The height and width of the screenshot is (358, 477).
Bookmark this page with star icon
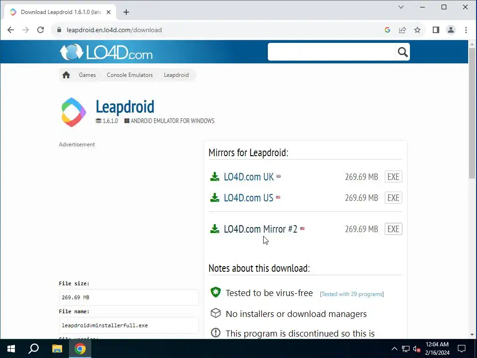pos(417,30)
